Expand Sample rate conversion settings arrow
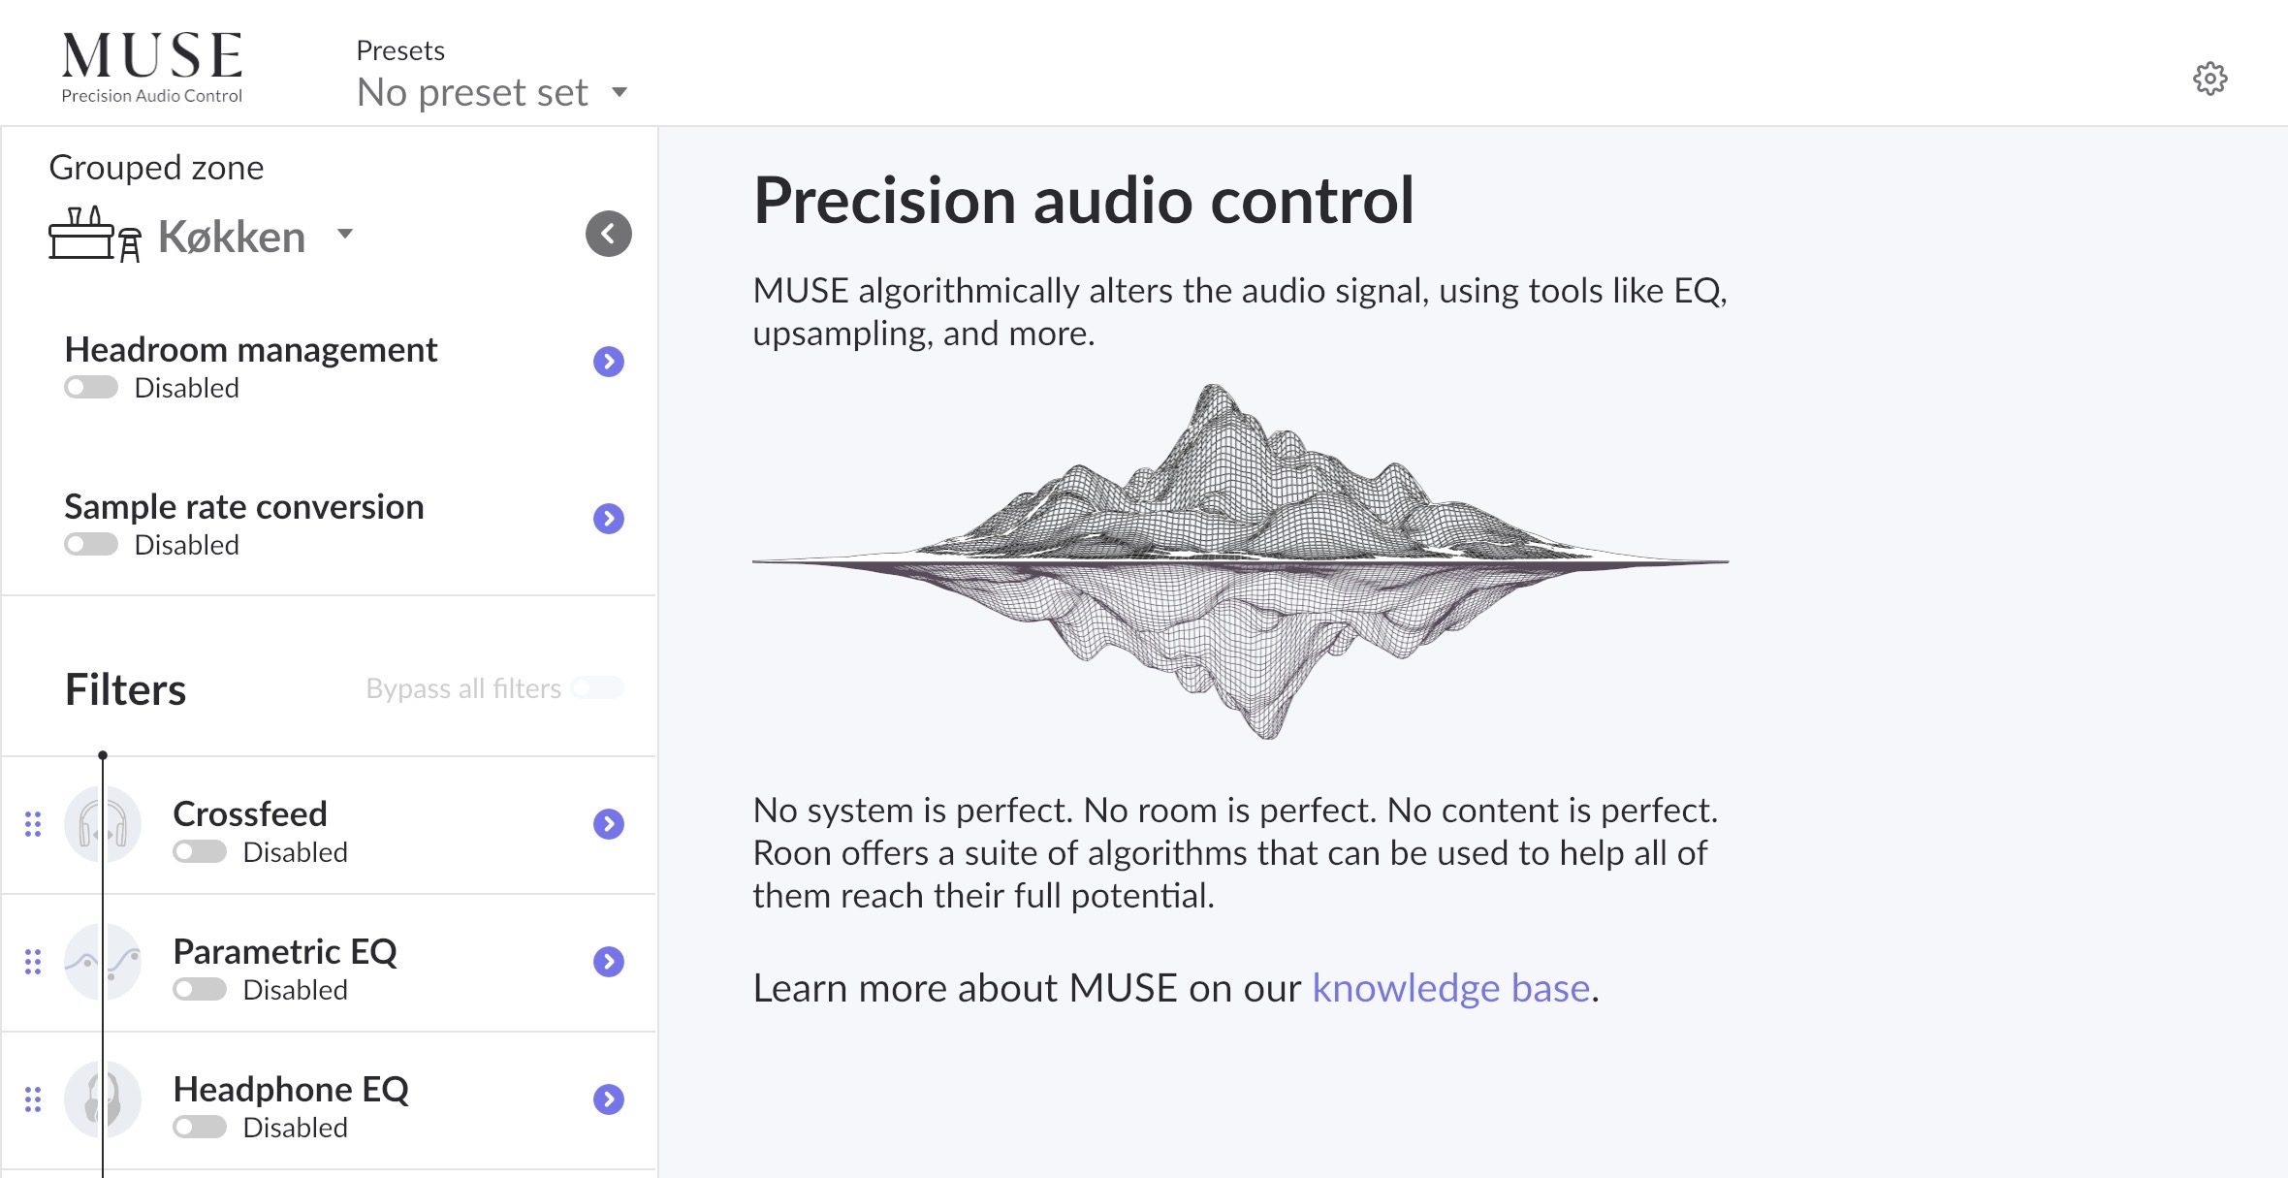Screen dimensions: 2288x1178 [608, 519]
